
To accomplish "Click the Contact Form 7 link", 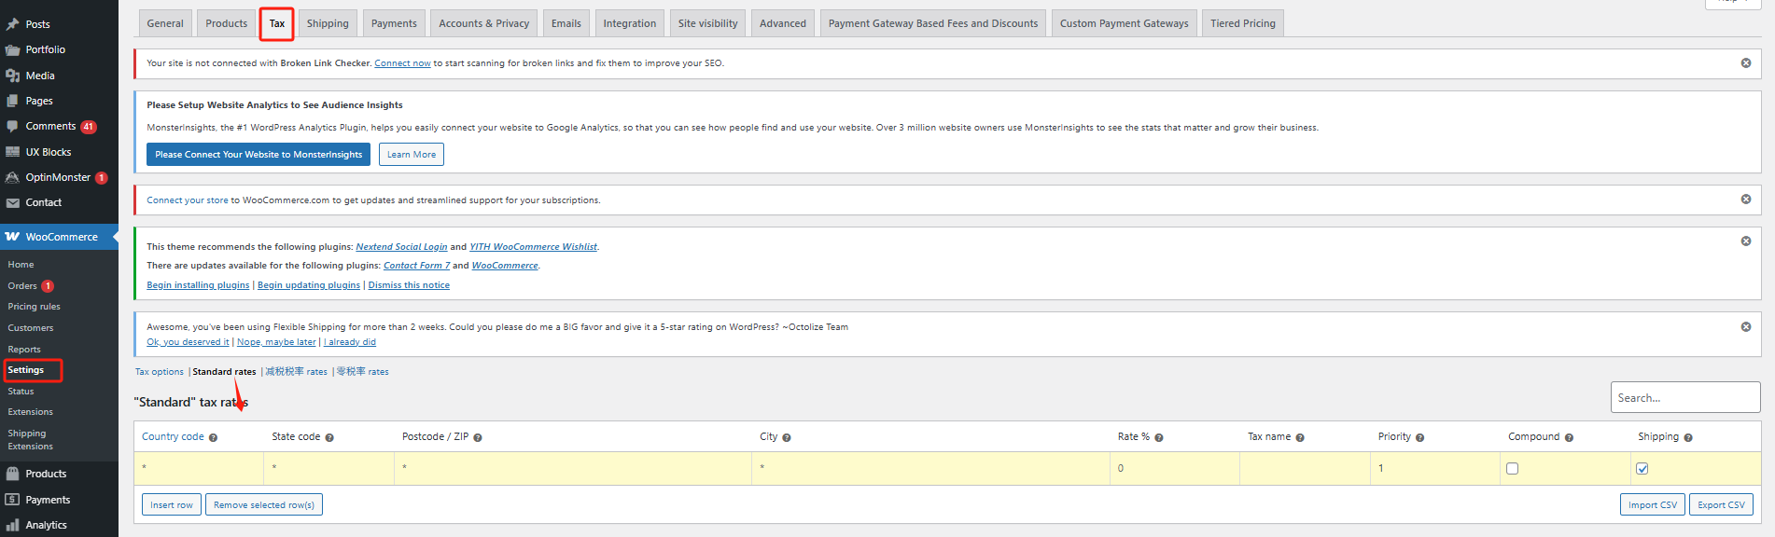I will click(x=416, y=266).
